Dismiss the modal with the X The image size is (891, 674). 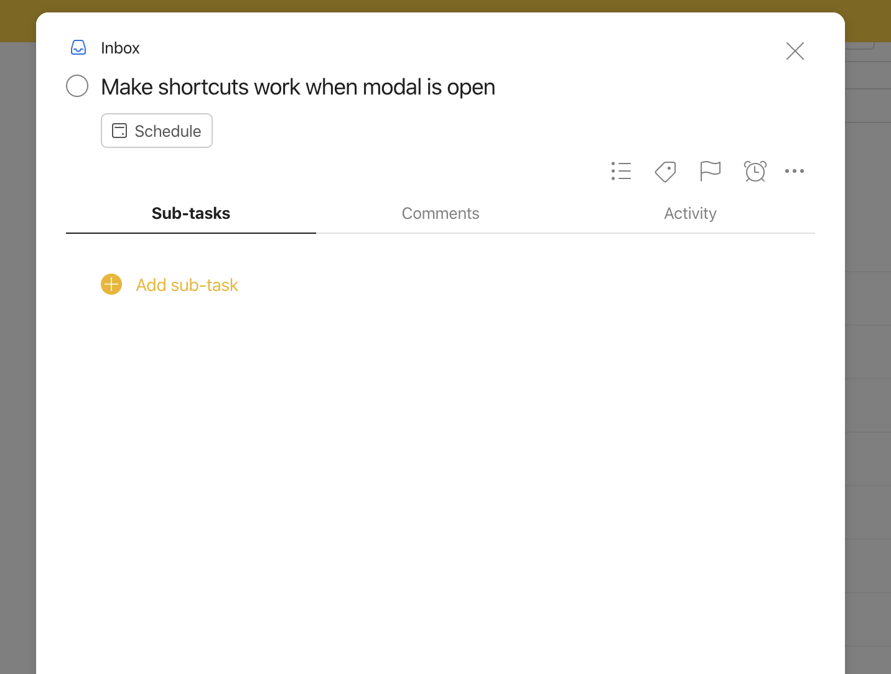[795, 51]
